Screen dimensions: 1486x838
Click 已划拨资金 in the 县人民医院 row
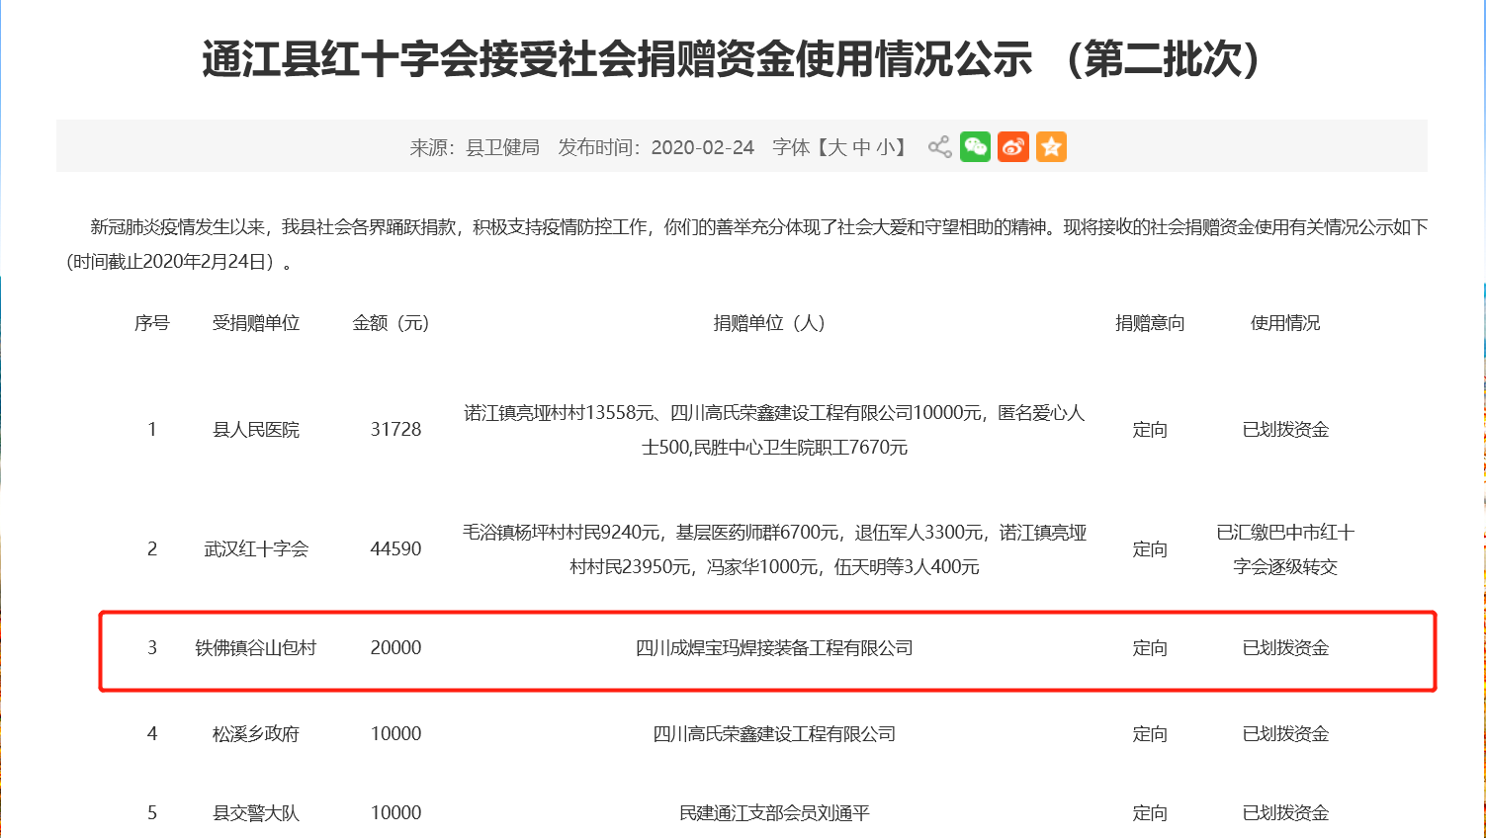tap(1285, 430)
